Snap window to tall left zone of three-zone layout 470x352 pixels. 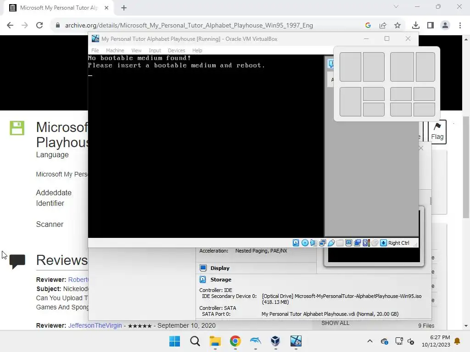click(x=350, y=102)
